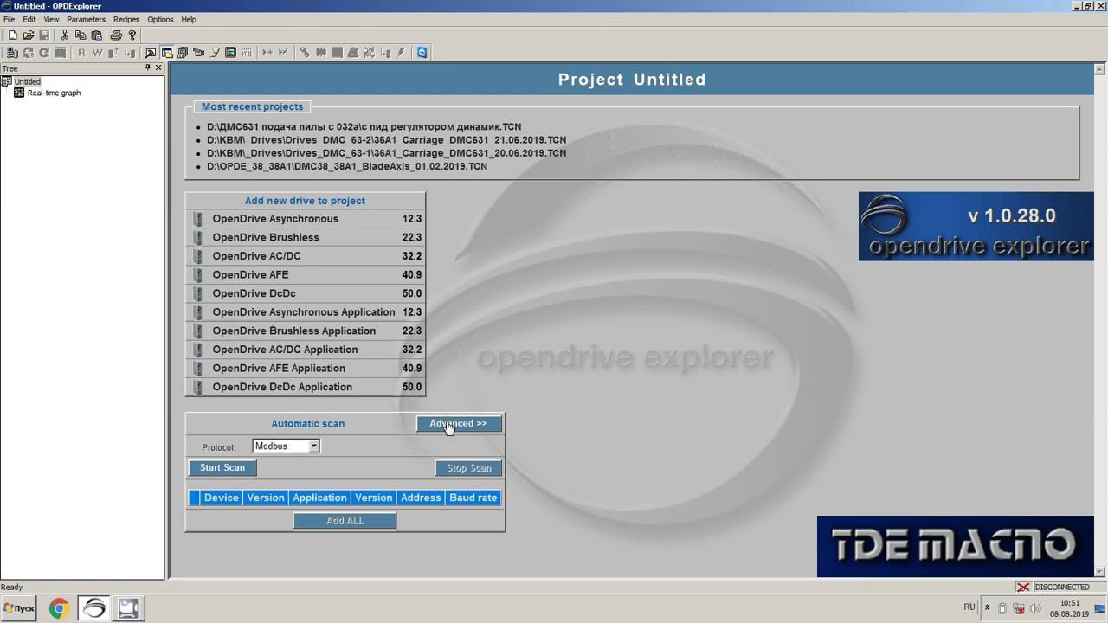Click the main view scrollbar down arrow
Viewport: 1108px width, 623px height.
pos(1100,571)
